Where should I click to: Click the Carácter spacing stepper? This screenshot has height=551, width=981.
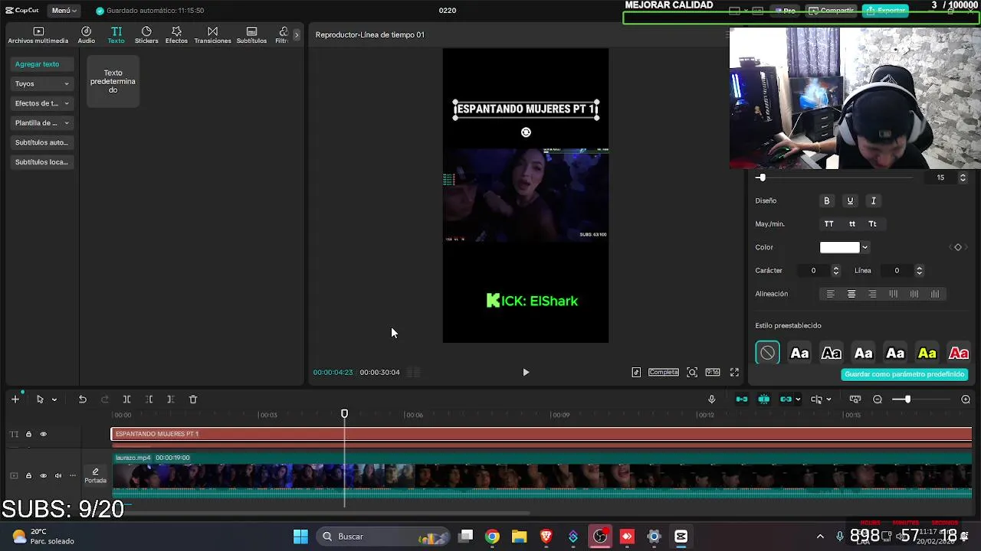pos(836,270)
